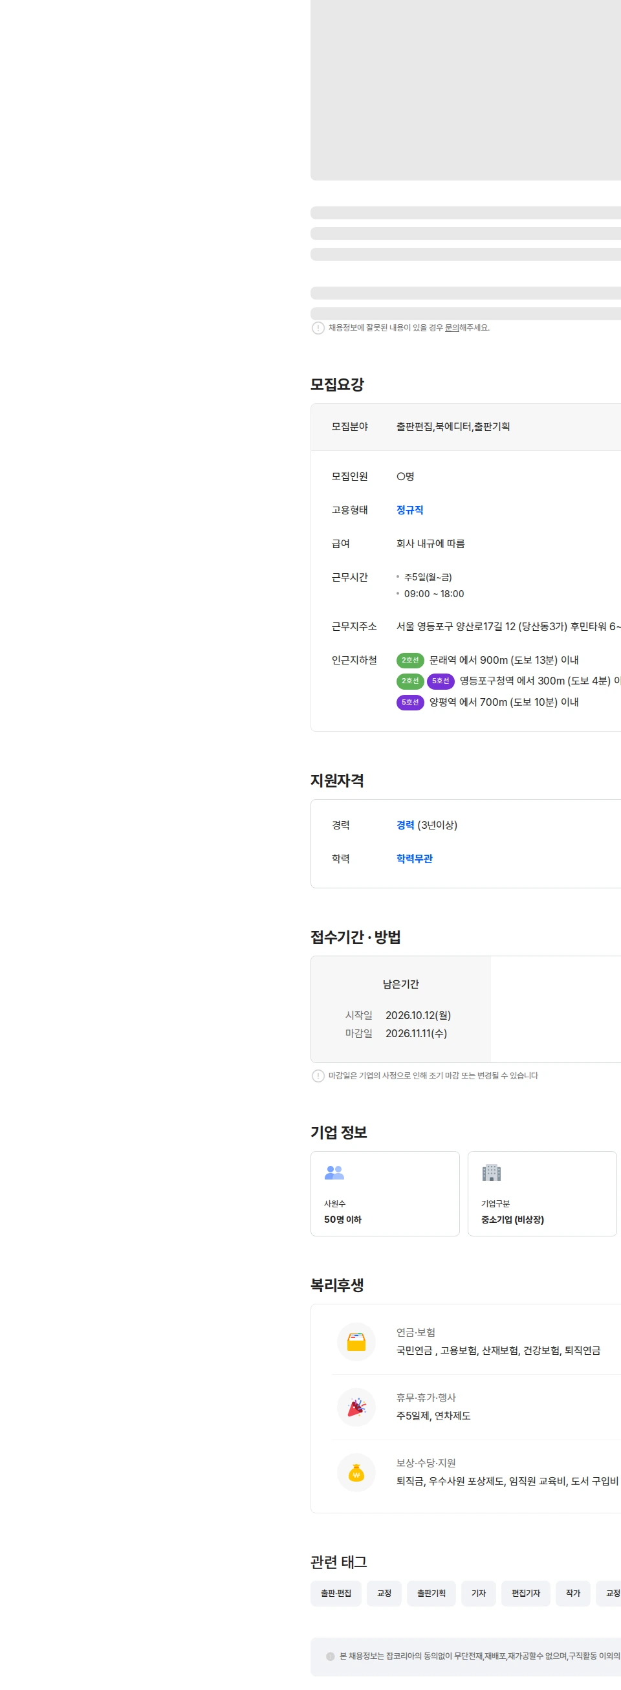Click the large gray placeholder image at top
621x1690 pixels.
click(x=466, y=90)
